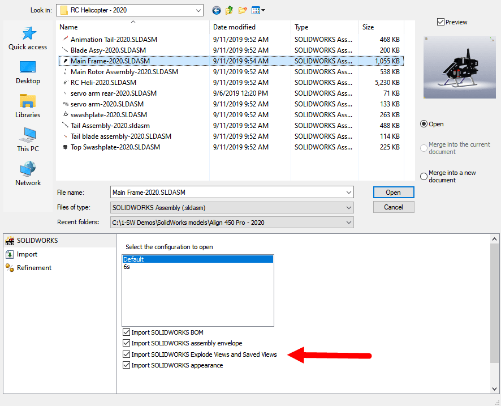Select Merge into a new document option

click(424, 176)
